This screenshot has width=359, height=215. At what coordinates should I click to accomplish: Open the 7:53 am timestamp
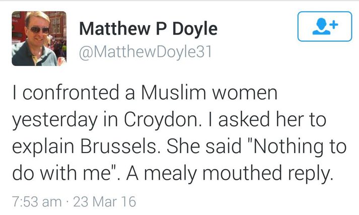[37, 201]
